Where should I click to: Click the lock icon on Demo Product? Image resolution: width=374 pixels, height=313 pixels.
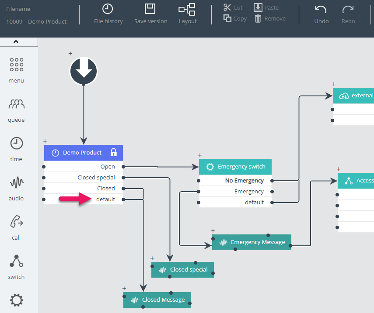click(114, 152)
